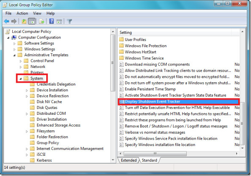Select the Windows Time Service folder icon

click(122, 58)
